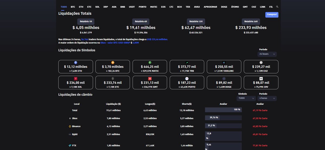Switch to the AVAX tab
The height and width of the screenshot is (150, 325).
click(x=197, y=7)
